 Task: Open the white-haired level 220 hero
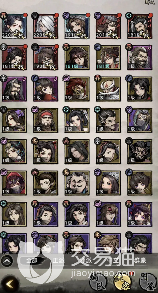pyautogui.click(x=45, y=26)
